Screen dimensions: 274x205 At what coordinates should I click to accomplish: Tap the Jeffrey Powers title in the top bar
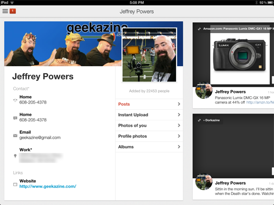pyautogui.click(x=136, y=12)
